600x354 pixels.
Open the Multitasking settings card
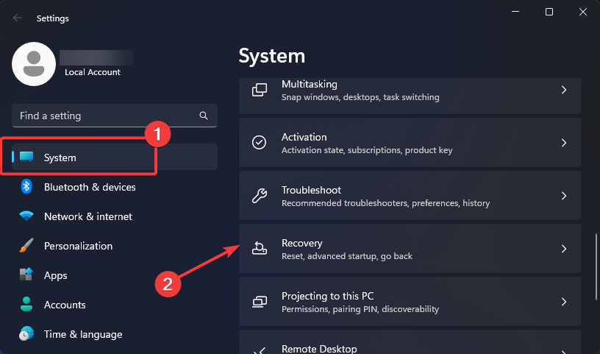point(410,96)
